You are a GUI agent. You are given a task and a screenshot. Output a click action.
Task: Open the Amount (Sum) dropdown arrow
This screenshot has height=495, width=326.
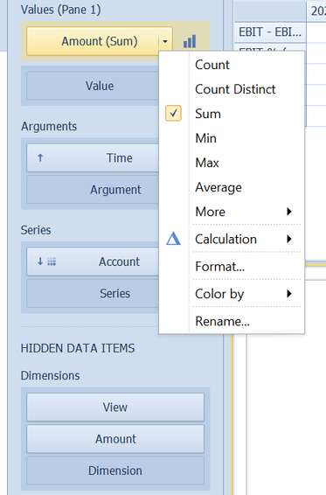(165, 41)
